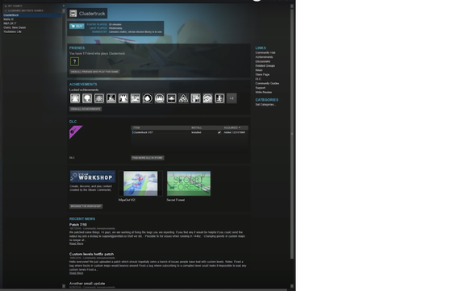The width and height of the screenshot is (476, 291).
Task: Open the round swirl locked achievement icon
Action: coord(207,98)
